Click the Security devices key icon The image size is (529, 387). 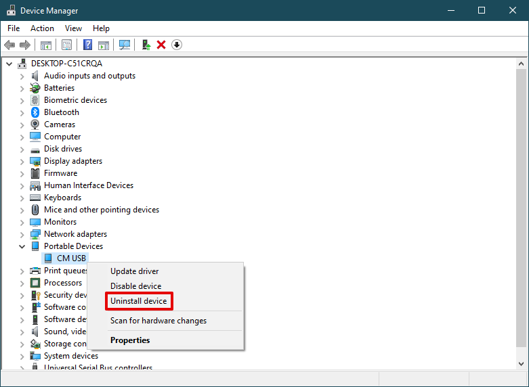(x=35, y=295)
